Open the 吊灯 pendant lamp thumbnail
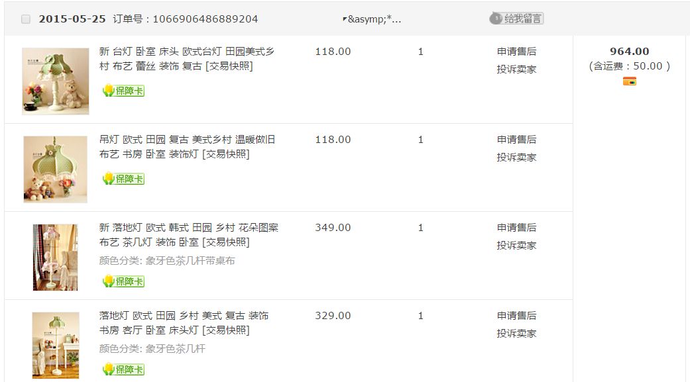Viewport: 690px width, 382px height. pyautogui.click(x=56, y=169)
